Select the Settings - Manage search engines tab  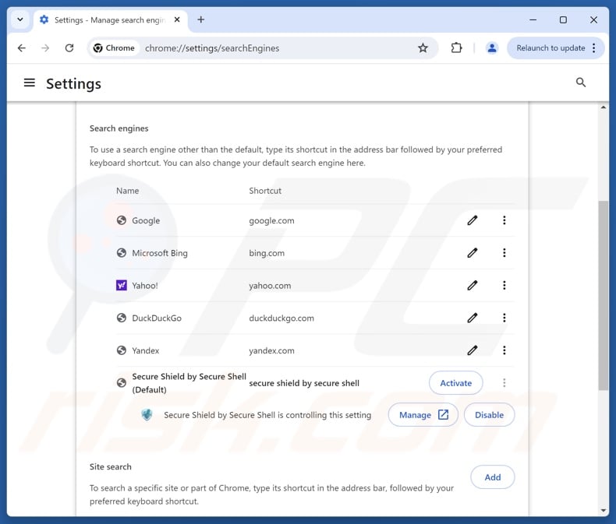coord(111,19)
